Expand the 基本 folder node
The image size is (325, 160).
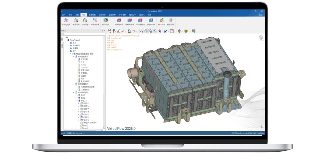[68, 43]
